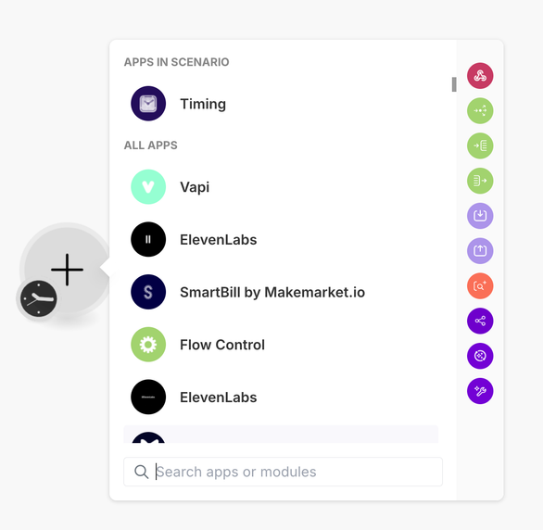The image size is (543, 530).
Task: Click the light purple download-tray icon
Action: (x=480, y=216)
